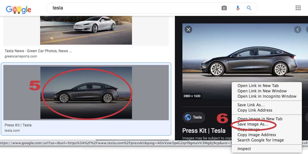Click greencarreports.com source text
The width and height of the screenshot is (308, 154).
[x=21, y=56]
